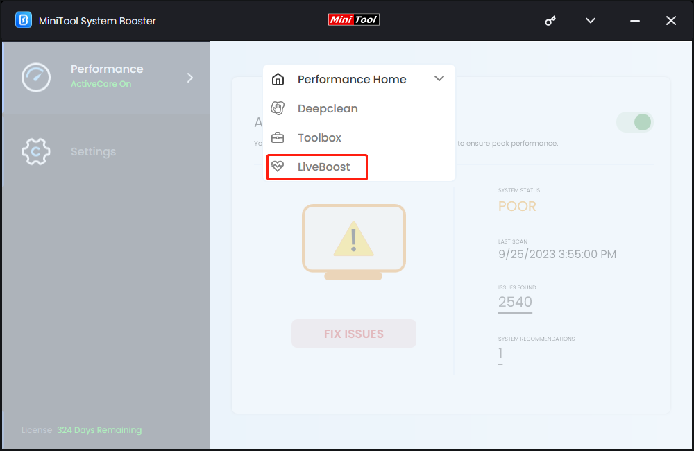
Task: Click the warning monitor illustration
Action: [x=354, y=242]
